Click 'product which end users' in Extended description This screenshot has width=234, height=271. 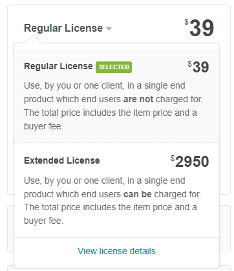click(72, 194)
